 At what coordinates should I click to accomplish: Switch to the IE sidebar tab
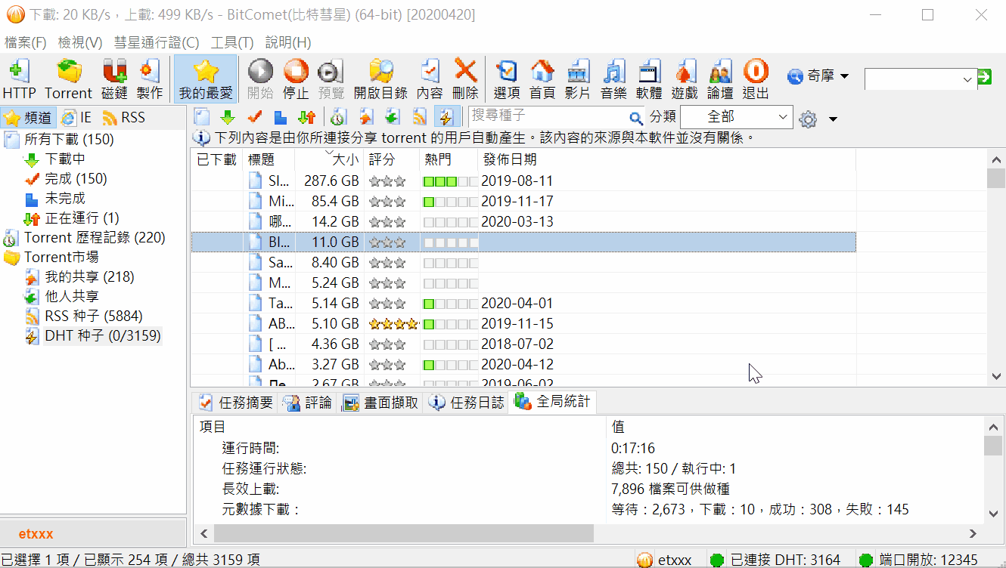click(x=76, y=118)
